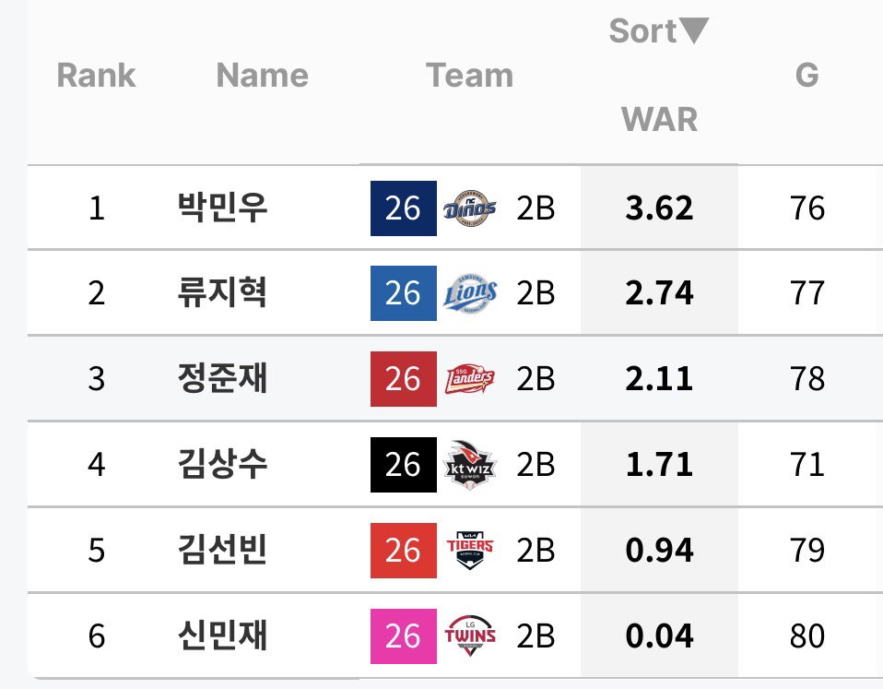
Task: Click the SSG Landers team logo
Action: [x=470, y=379]
